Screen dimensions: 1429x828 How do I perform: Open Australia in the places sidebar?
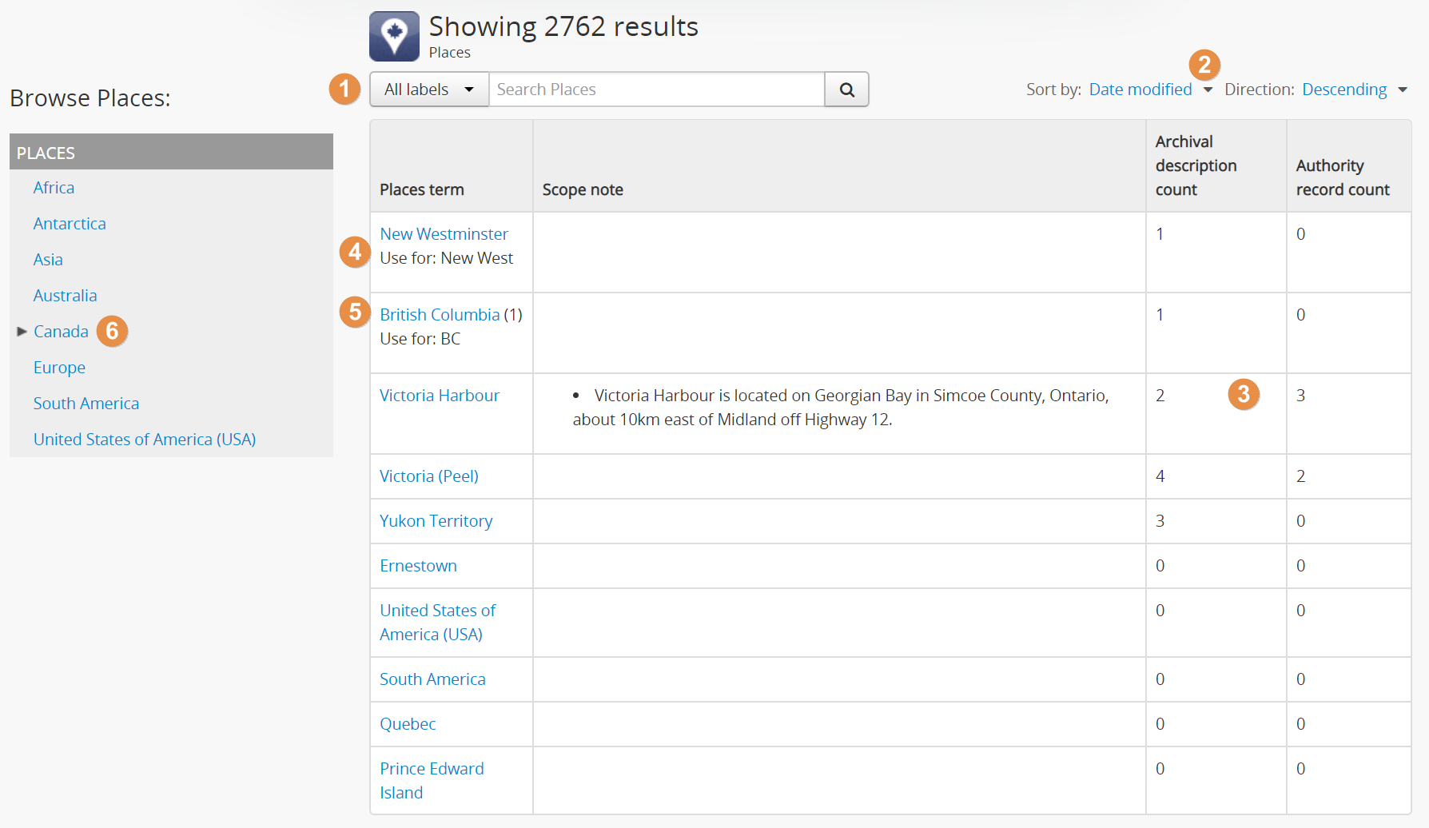pos(65,296)
